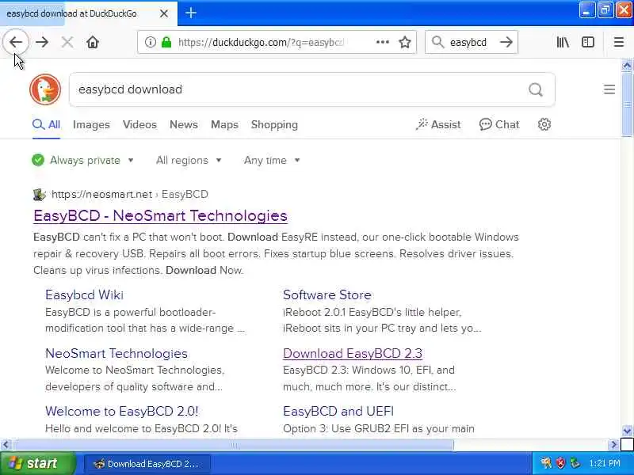Open EasyBCD and UEFI link
This screenshot has width=634, height=475.
tap(338, 411)
